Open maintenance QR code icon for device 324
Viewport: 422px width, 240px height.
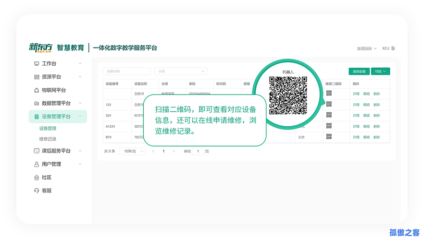(329, 115)
